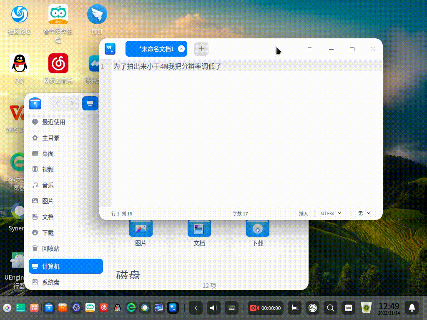Launch the browser icon in the taskbar
Screen dimensions: 427x320
(x=131, y=308)
